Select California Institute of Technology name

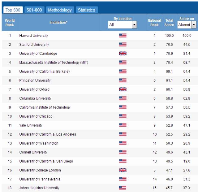tap(45, 107)
